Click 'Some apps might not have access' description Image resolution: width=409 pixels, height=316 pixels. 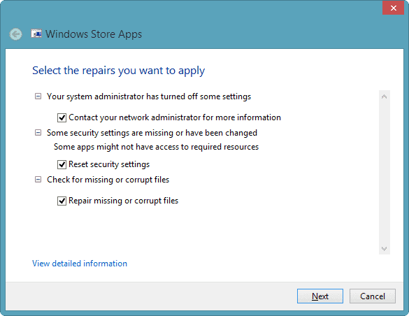tap(156, 147)
